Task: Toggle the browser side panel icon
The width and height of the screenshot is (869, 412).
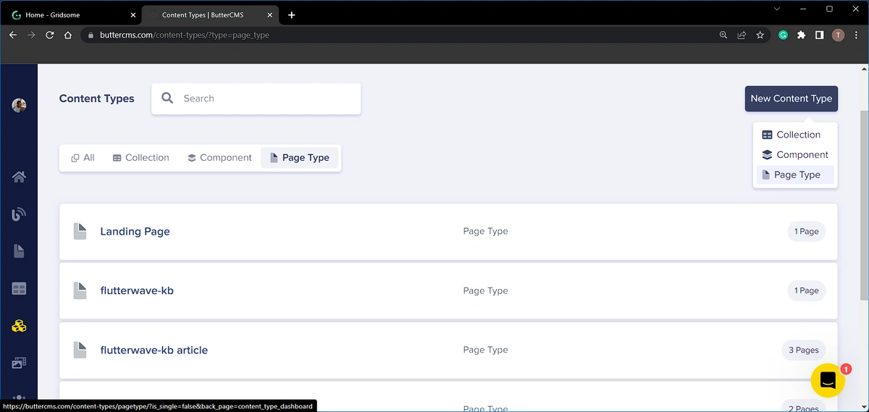Action: click(819, 35)
